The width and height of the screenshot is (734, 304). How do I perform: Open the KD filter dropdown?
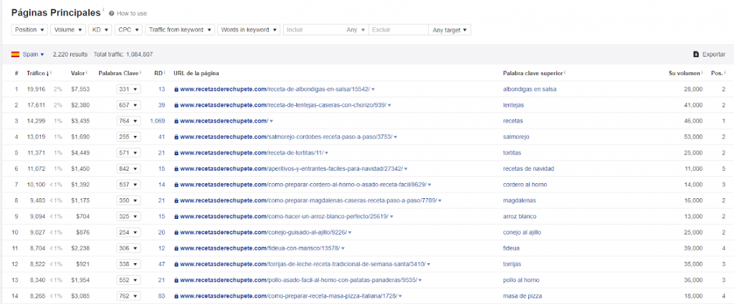100,30
